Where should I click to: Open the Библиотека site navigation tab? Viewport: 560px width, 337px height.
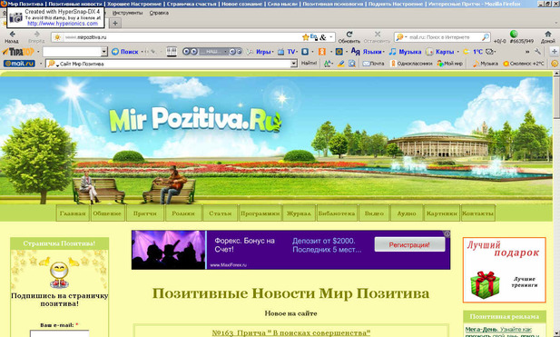337,213
